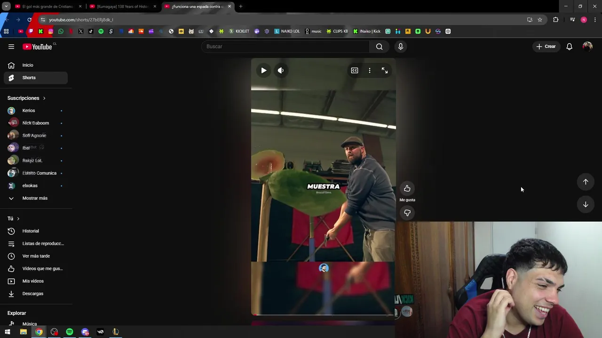
Task: Expand Mostrar más subscriptions
Action: pos(36,198)
